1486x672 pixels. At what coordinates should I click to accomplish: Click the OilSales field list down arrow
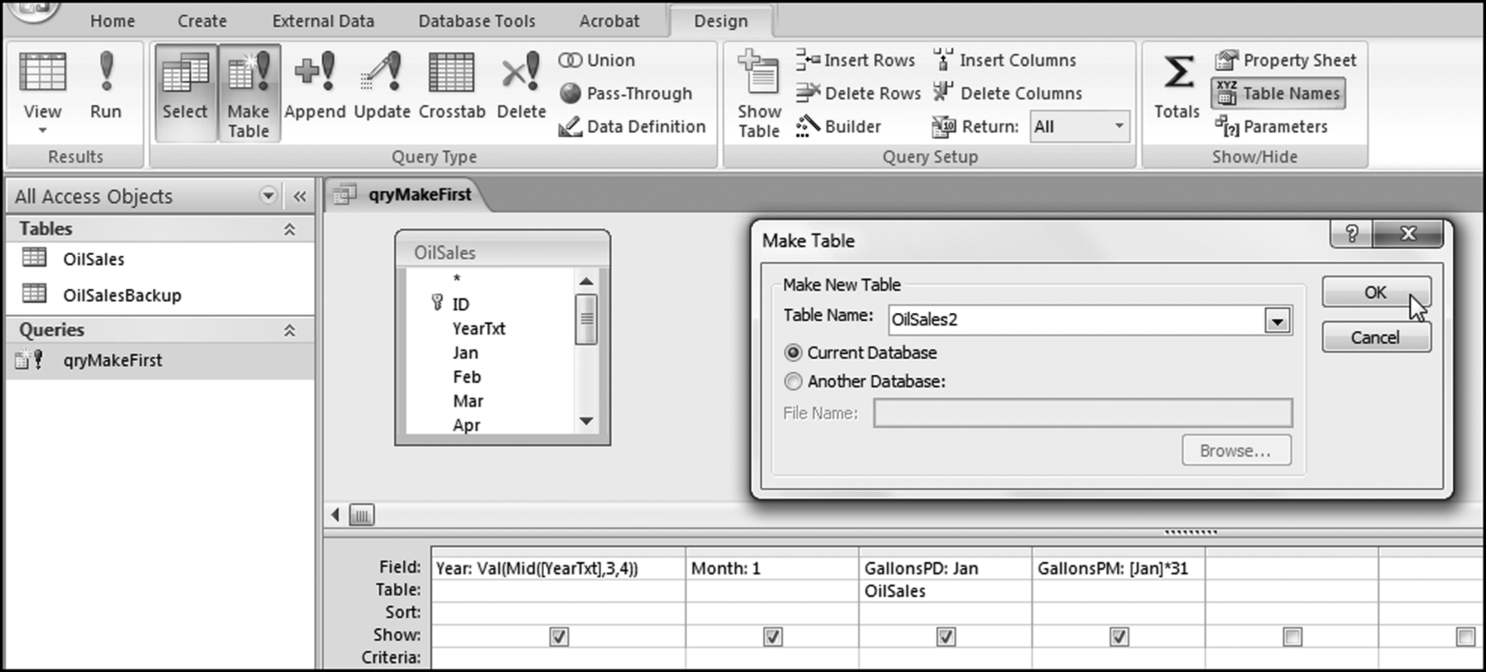586,421
